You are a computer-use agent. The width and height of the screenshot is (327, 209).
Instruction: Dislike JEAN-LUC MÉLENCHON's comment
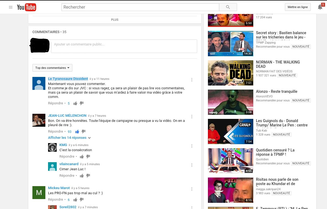(83, 132)
